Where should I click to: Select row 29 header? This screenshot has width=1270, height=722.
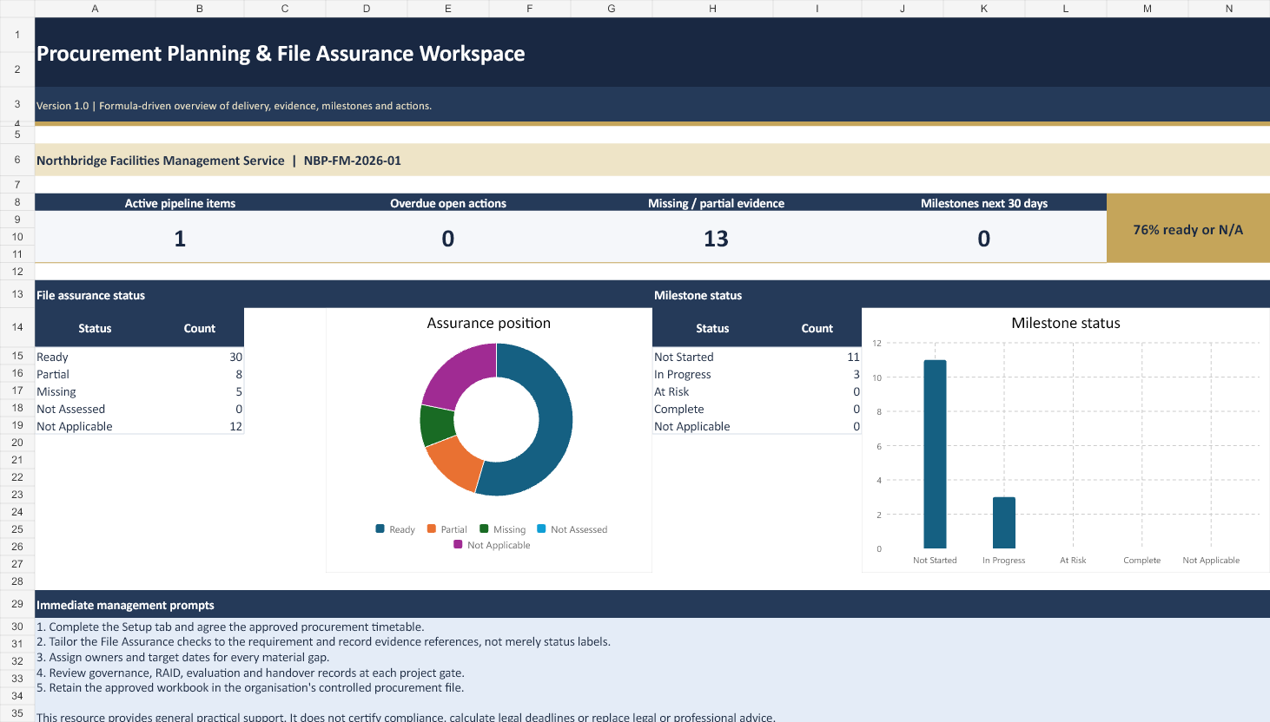(17, 604)
